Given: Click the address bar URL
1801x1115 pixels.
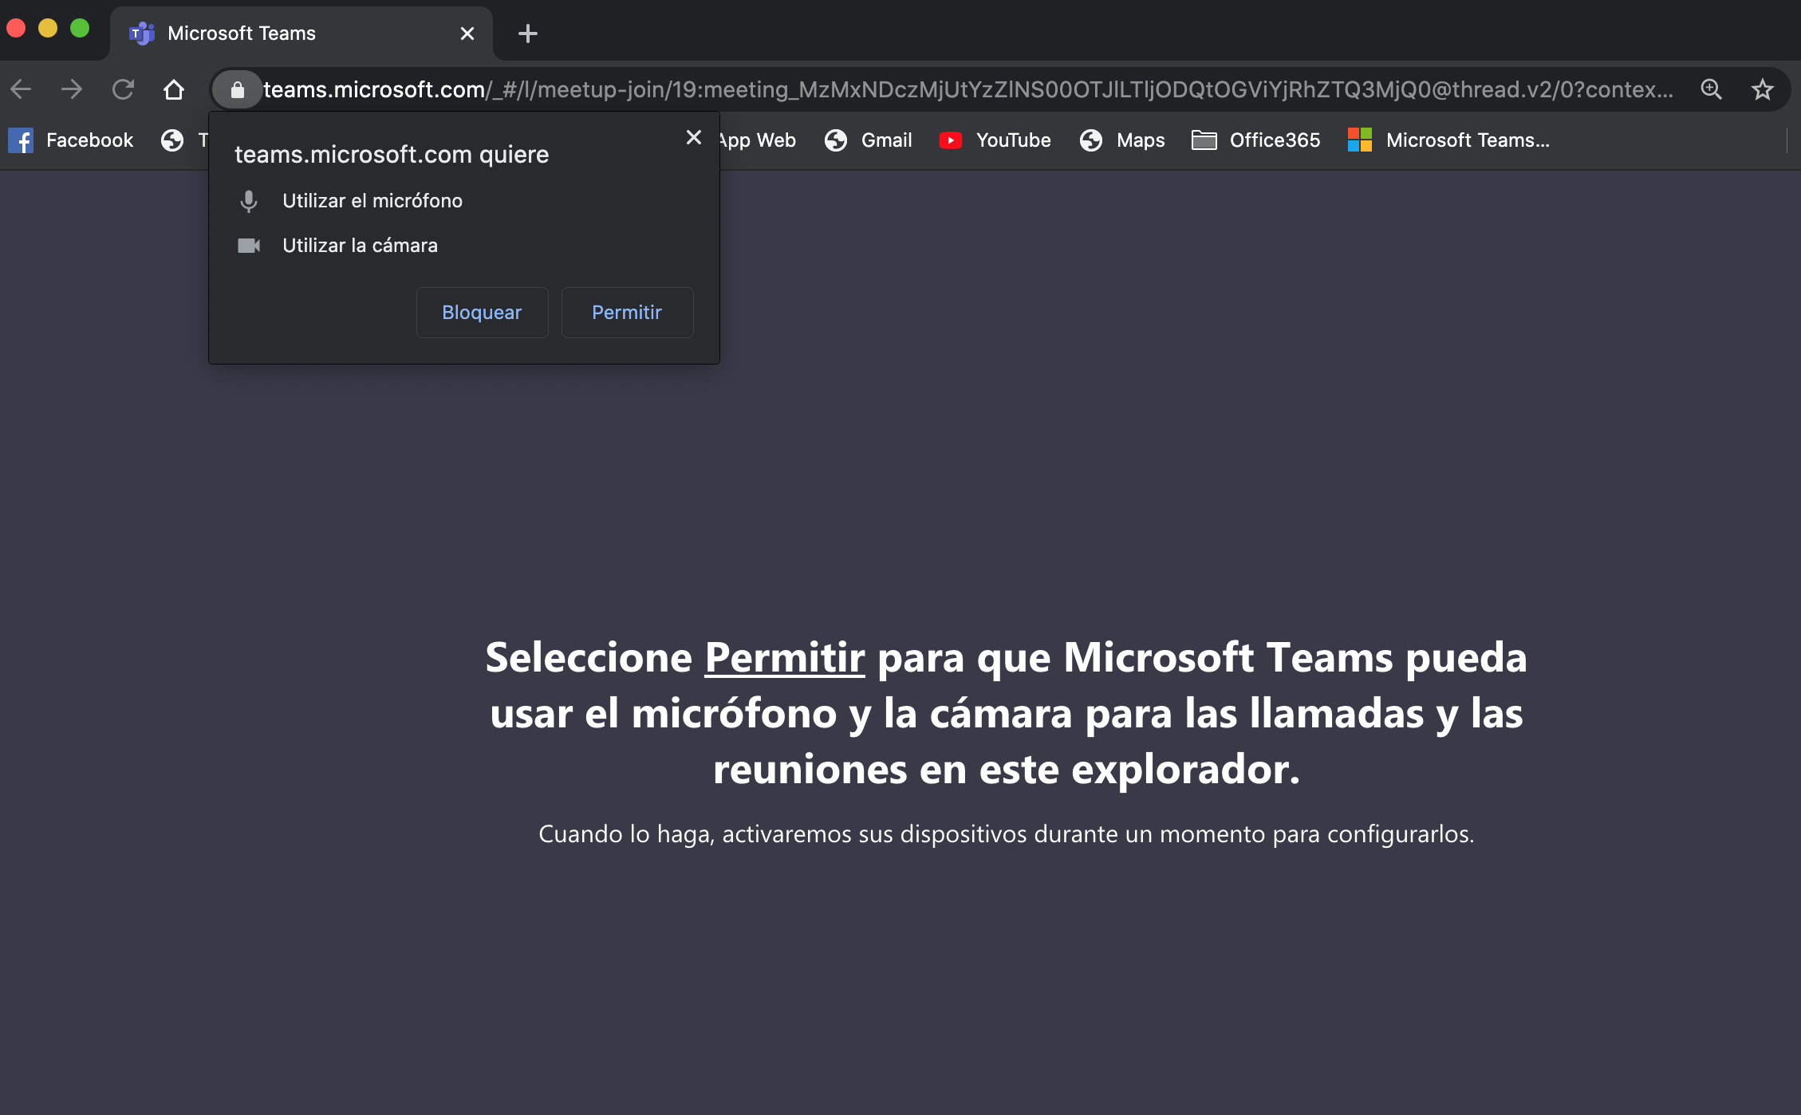Looking at the screenshot, I should [968, 89].
